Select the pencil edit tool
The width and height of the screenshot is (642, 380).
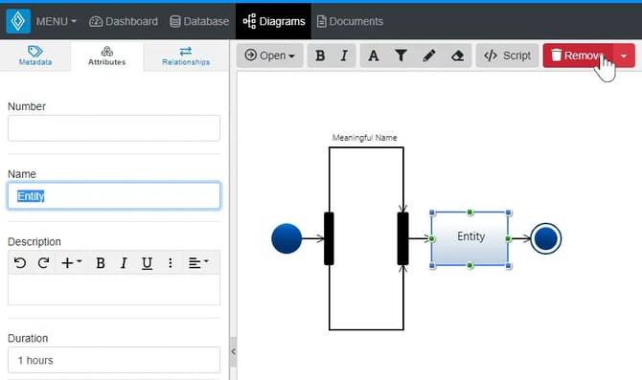[428, 56]
